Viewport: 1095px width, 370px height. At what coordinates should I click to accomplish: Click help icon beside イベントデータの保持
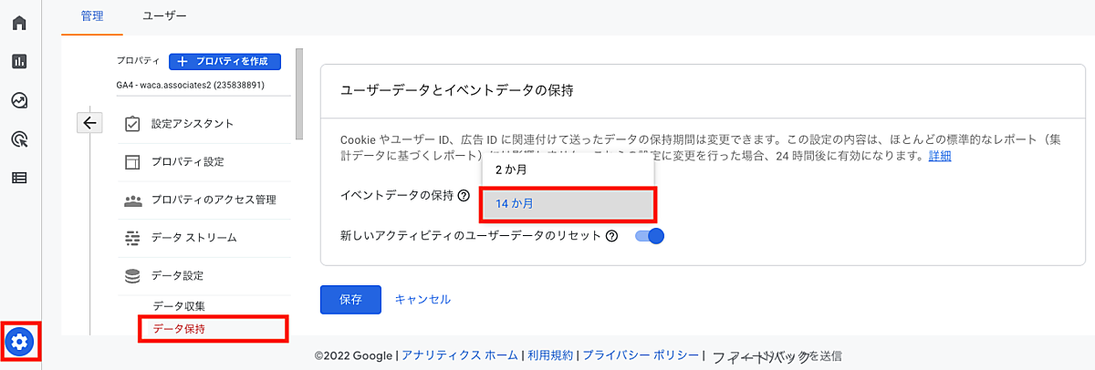click(x=464, y=195)
